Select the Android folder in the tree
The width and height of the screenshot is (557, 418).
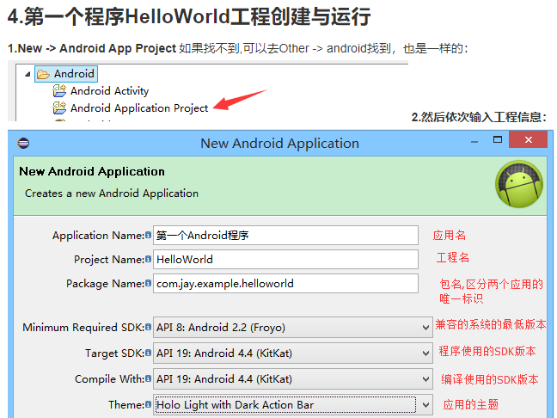point(66,74)
